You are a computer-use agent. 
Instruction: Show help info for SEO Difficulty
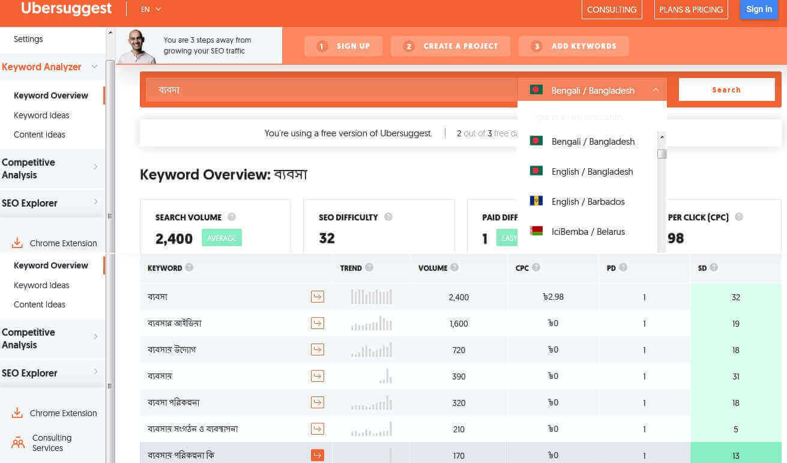388,217
